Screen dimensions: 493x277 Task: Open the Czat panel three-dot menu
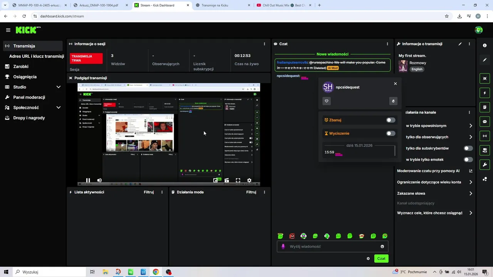(x=387, y=44)
